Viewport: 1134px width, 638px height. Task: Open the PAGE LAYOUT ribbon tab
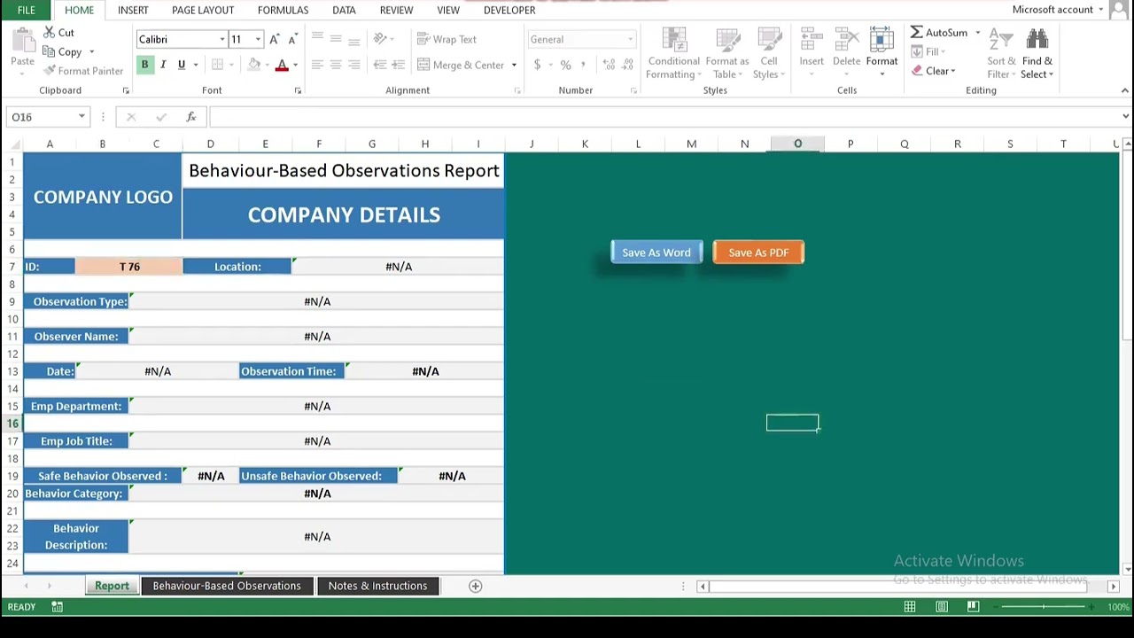click(203, 10)
